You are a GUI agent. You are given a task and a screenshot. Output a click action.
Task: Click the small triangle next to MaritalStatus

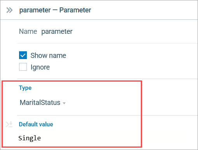coord(64,103)
